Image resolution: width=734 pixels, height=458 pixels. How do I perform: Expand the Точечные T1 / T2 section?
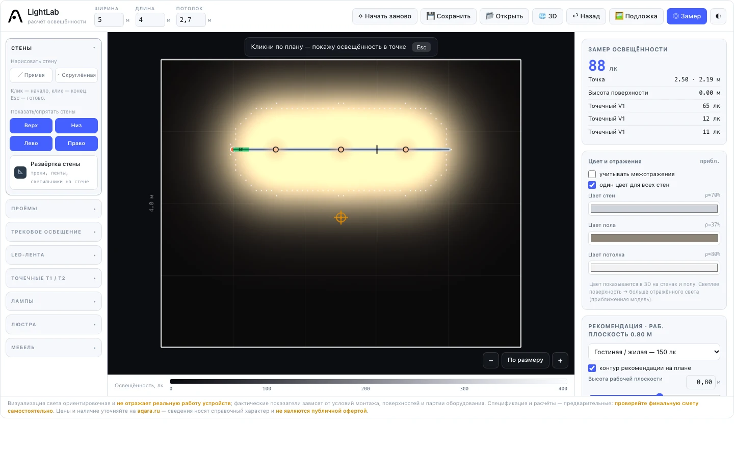[54, 278]
